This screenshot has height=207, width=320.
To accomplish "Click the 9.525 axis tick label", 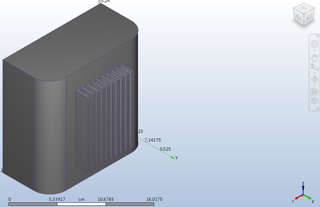I will (x=165, y=149).
